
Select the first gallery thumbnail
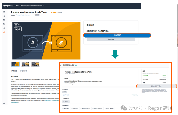(x=15, y=64)
